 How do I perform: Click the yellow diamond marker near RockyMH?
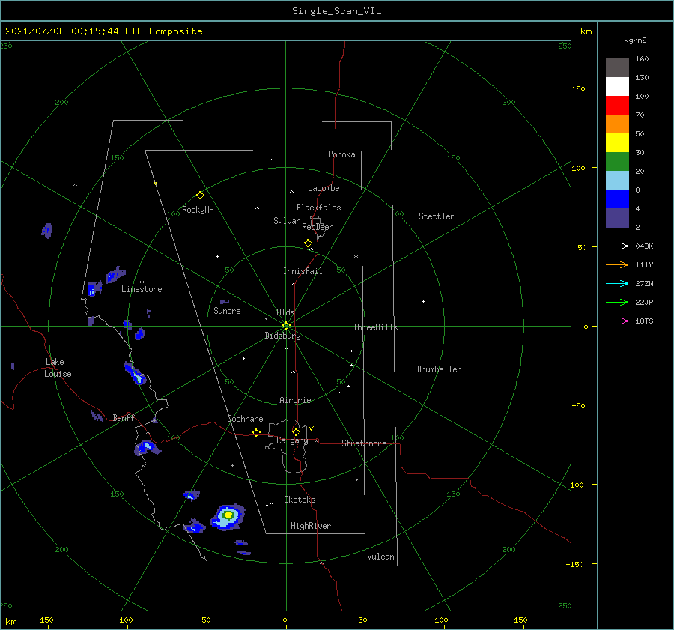[200, 196]
